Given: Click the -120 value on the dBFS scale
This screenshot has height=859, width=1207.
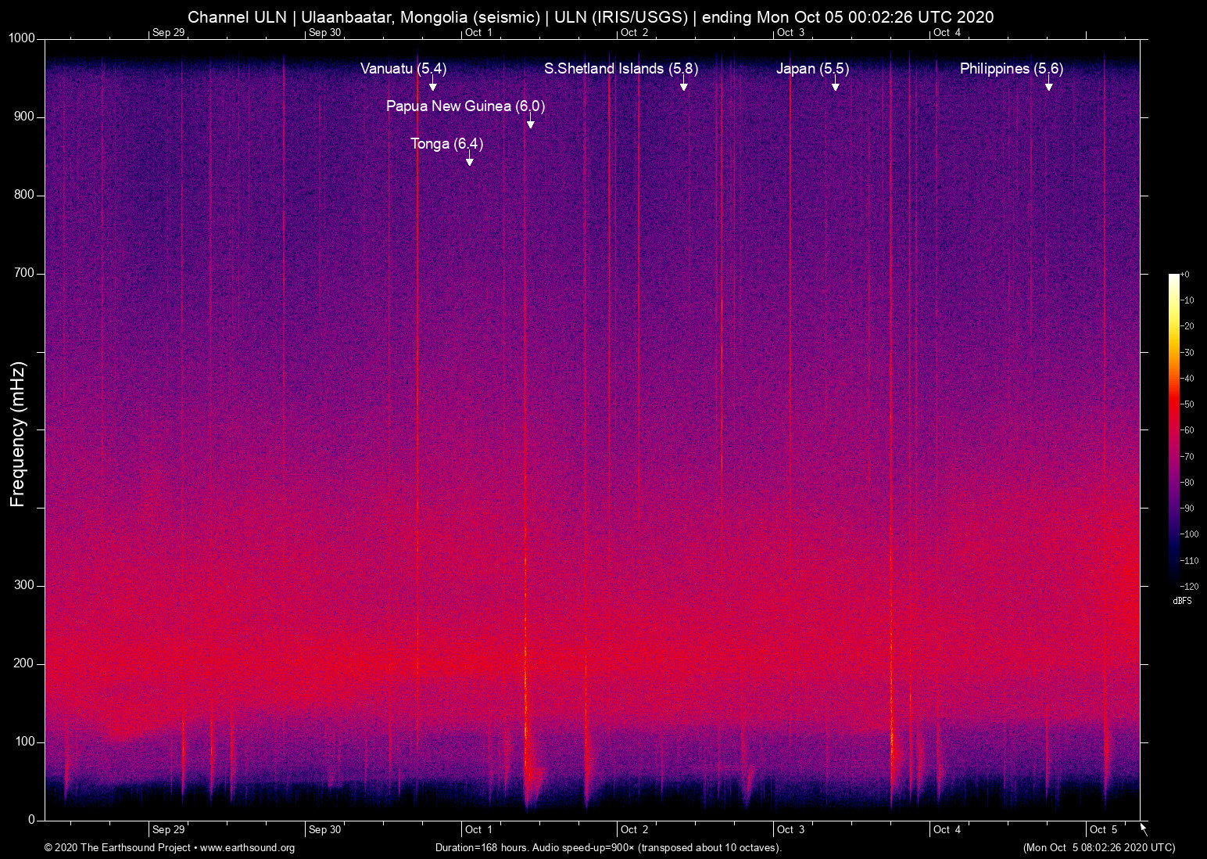Looking at the screenshot, I should [1189, 588].
